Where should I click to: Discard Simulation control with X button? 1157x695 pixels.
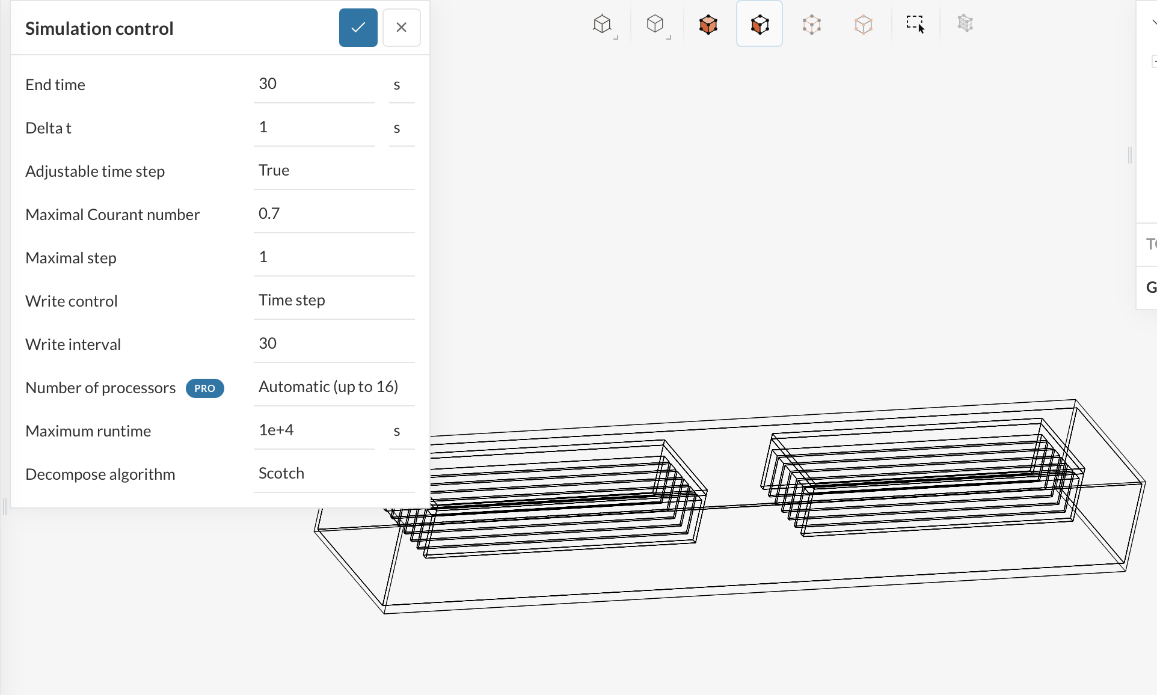[x=401, y=28]
